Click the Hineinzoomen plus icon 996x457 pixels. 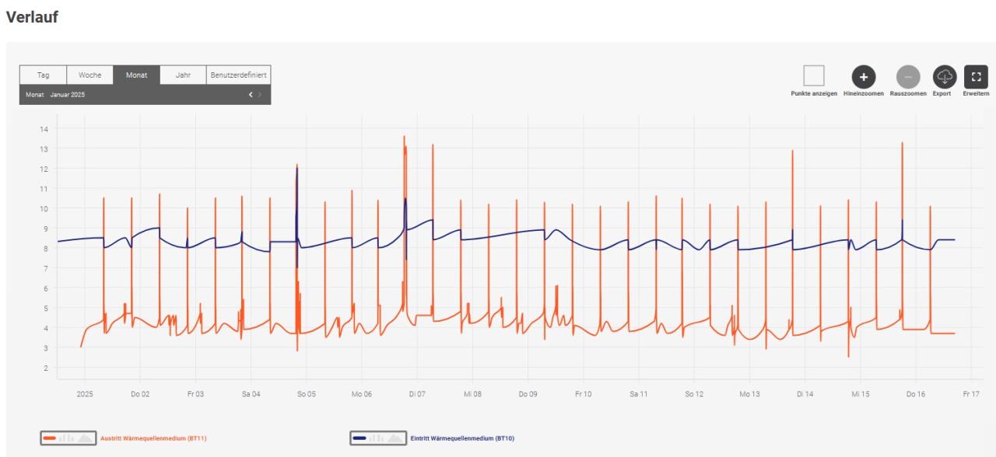[x=863, y=76]
